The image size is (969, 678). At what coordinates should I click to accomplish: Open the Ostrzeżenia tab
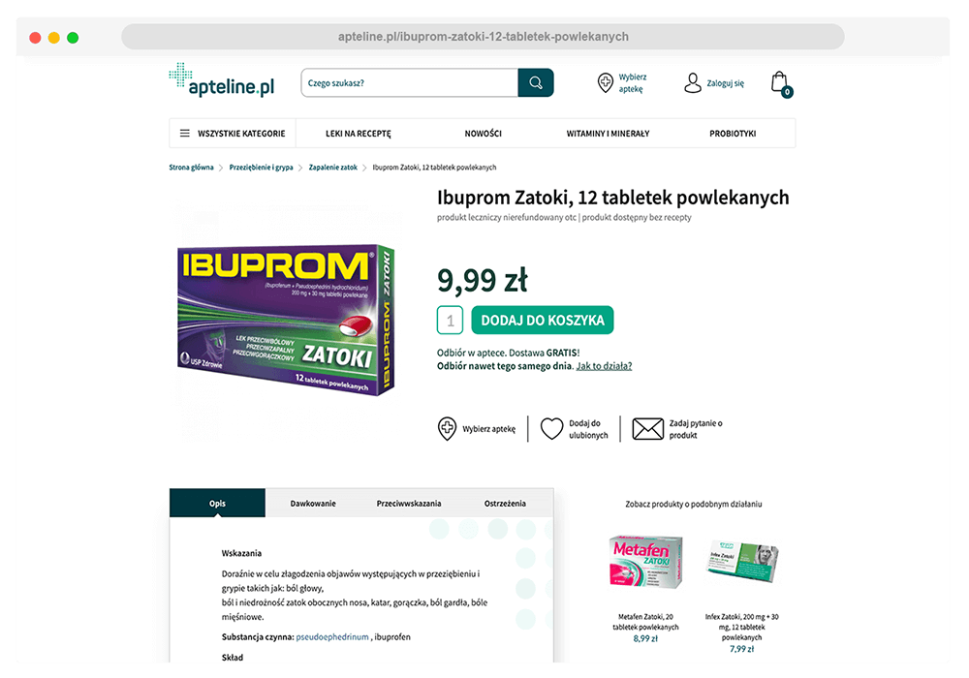pos(505,504)
